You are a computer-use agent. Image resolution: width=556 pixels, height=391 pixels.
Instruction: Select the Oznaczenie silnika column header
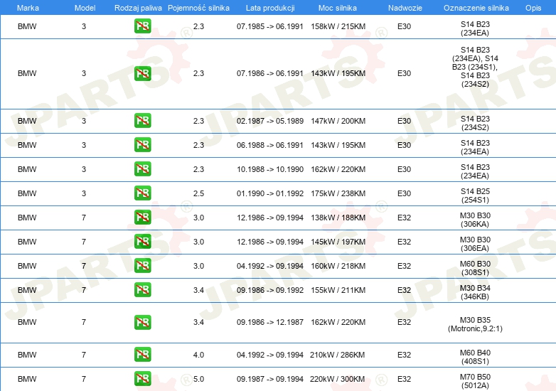475,7
